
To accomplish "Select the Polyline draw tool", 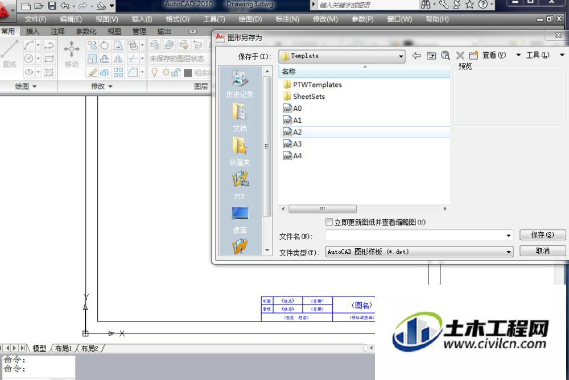I will coord(49,45).
